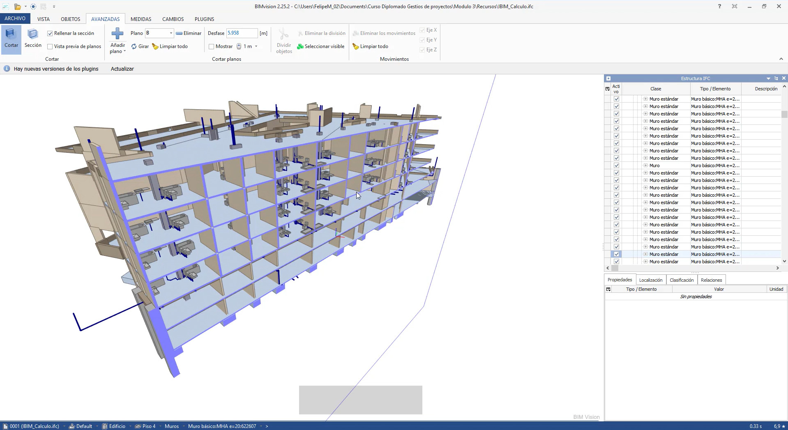The height and width of the screenshot is (430, 788).
Task: Check the Mostrar checkbox
Action: pos(212,46)
